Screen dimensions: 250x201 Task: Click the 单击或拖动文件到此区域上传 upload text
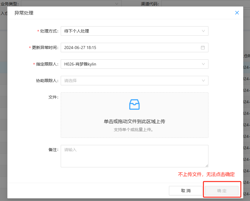[134, 122]
